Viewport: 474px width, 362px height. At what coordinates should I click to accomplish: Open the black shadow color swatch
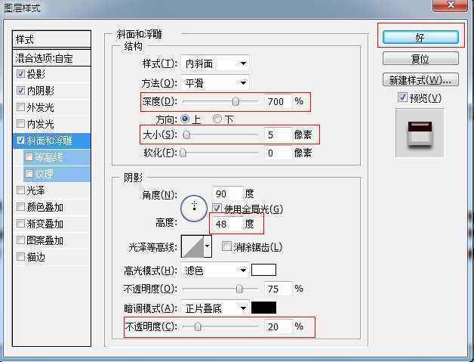[x=263, y=308]
